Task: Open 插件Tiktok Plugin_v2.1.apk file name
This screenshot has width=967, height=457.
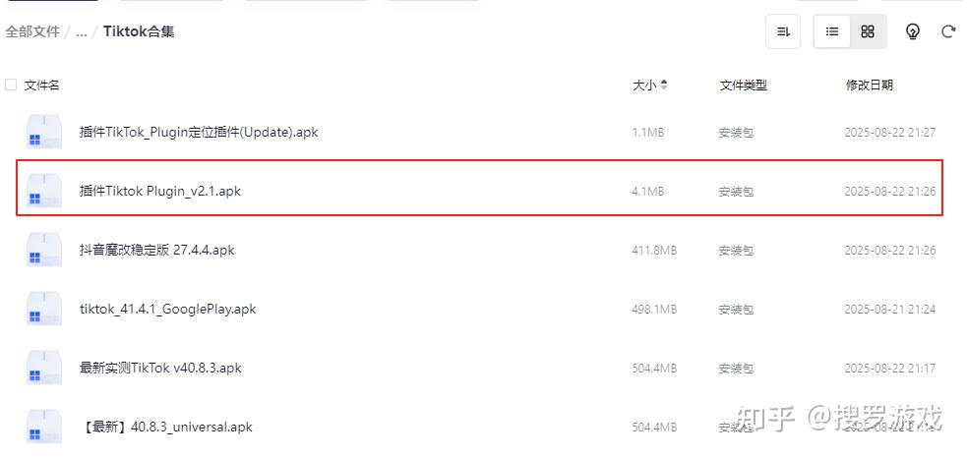Action: pyautogui.click(x=160, y=192)
